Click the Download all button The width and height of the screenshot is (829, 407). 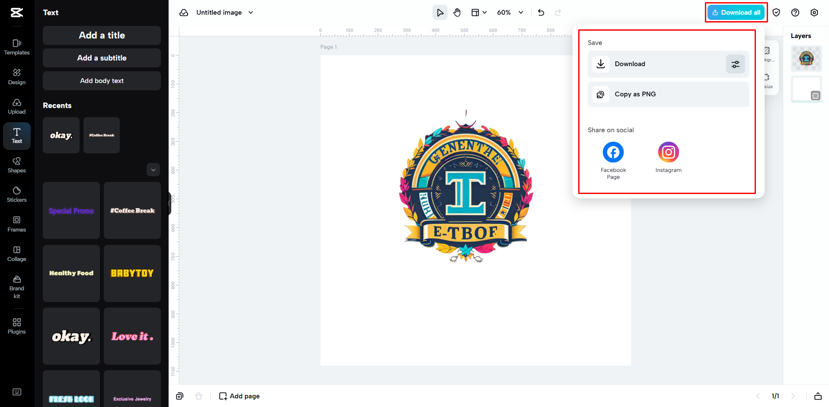click(736, 12)
